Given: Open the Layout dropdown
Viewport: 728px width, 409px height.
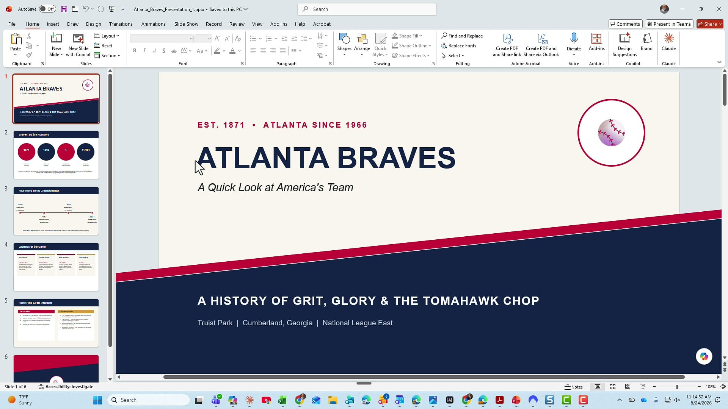Looking at the screenshot, I should tap(107, 36).
